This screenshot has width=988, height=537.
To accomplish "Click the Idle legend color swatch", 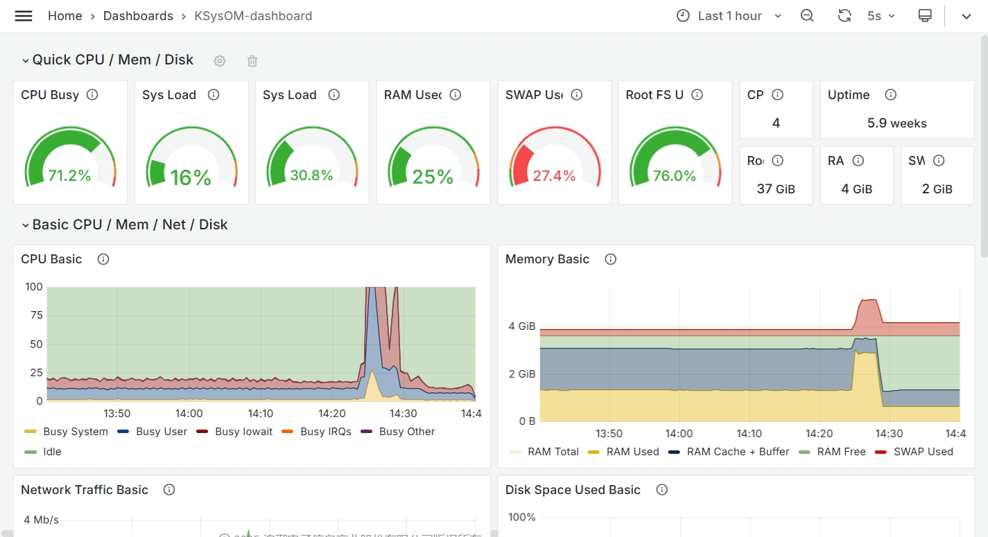I will [x=31, y=452].
